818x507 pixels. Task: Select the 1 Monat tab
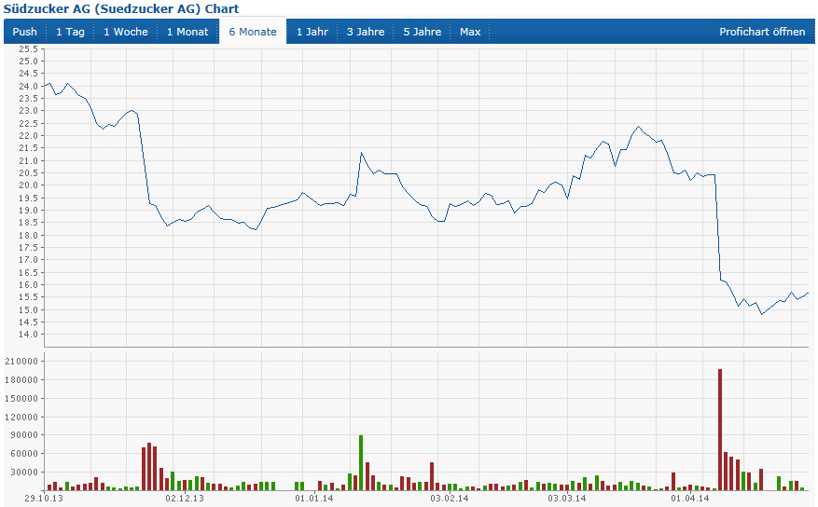[187, 32]
